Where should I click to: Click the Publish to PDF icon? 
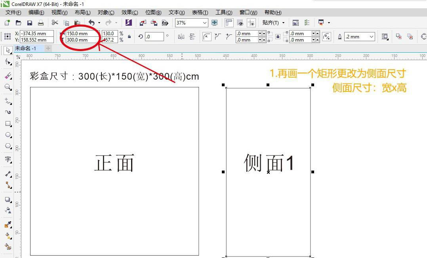165,23
